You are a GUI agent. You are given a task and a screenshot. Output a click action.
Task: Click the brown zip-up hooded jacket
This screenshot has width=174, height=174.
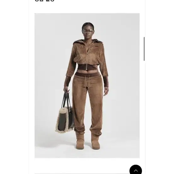pos(87,57)
